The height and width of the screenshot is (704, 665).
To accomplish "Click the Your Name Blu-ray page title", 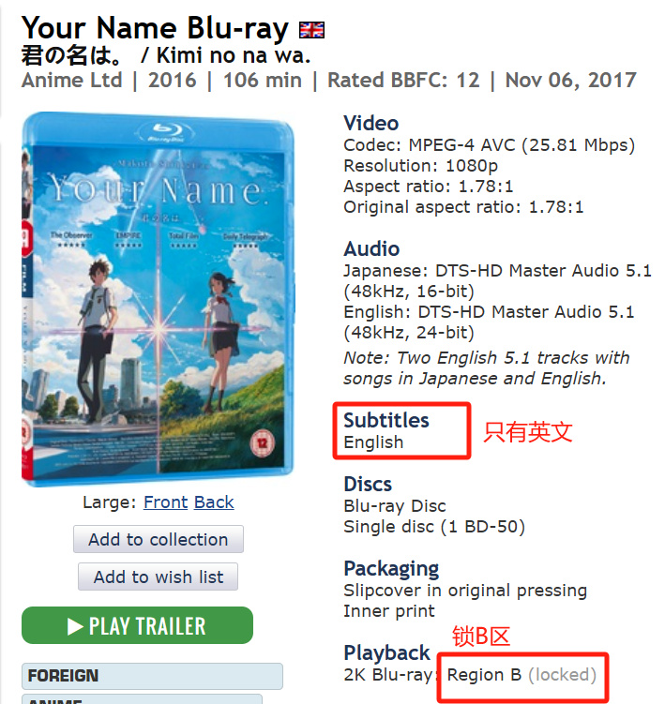I will 155,28.
